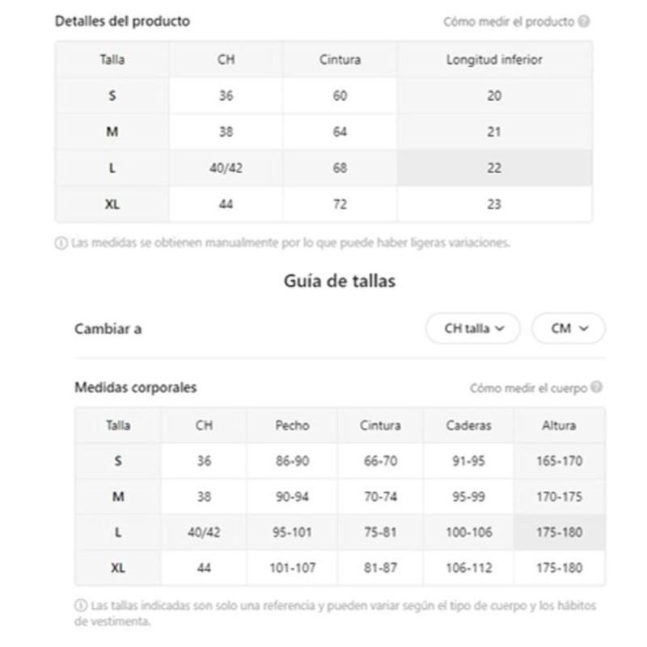Click the info icon before Las medidas note
Viewport: 647px width, 647px height.
point(61,243)
